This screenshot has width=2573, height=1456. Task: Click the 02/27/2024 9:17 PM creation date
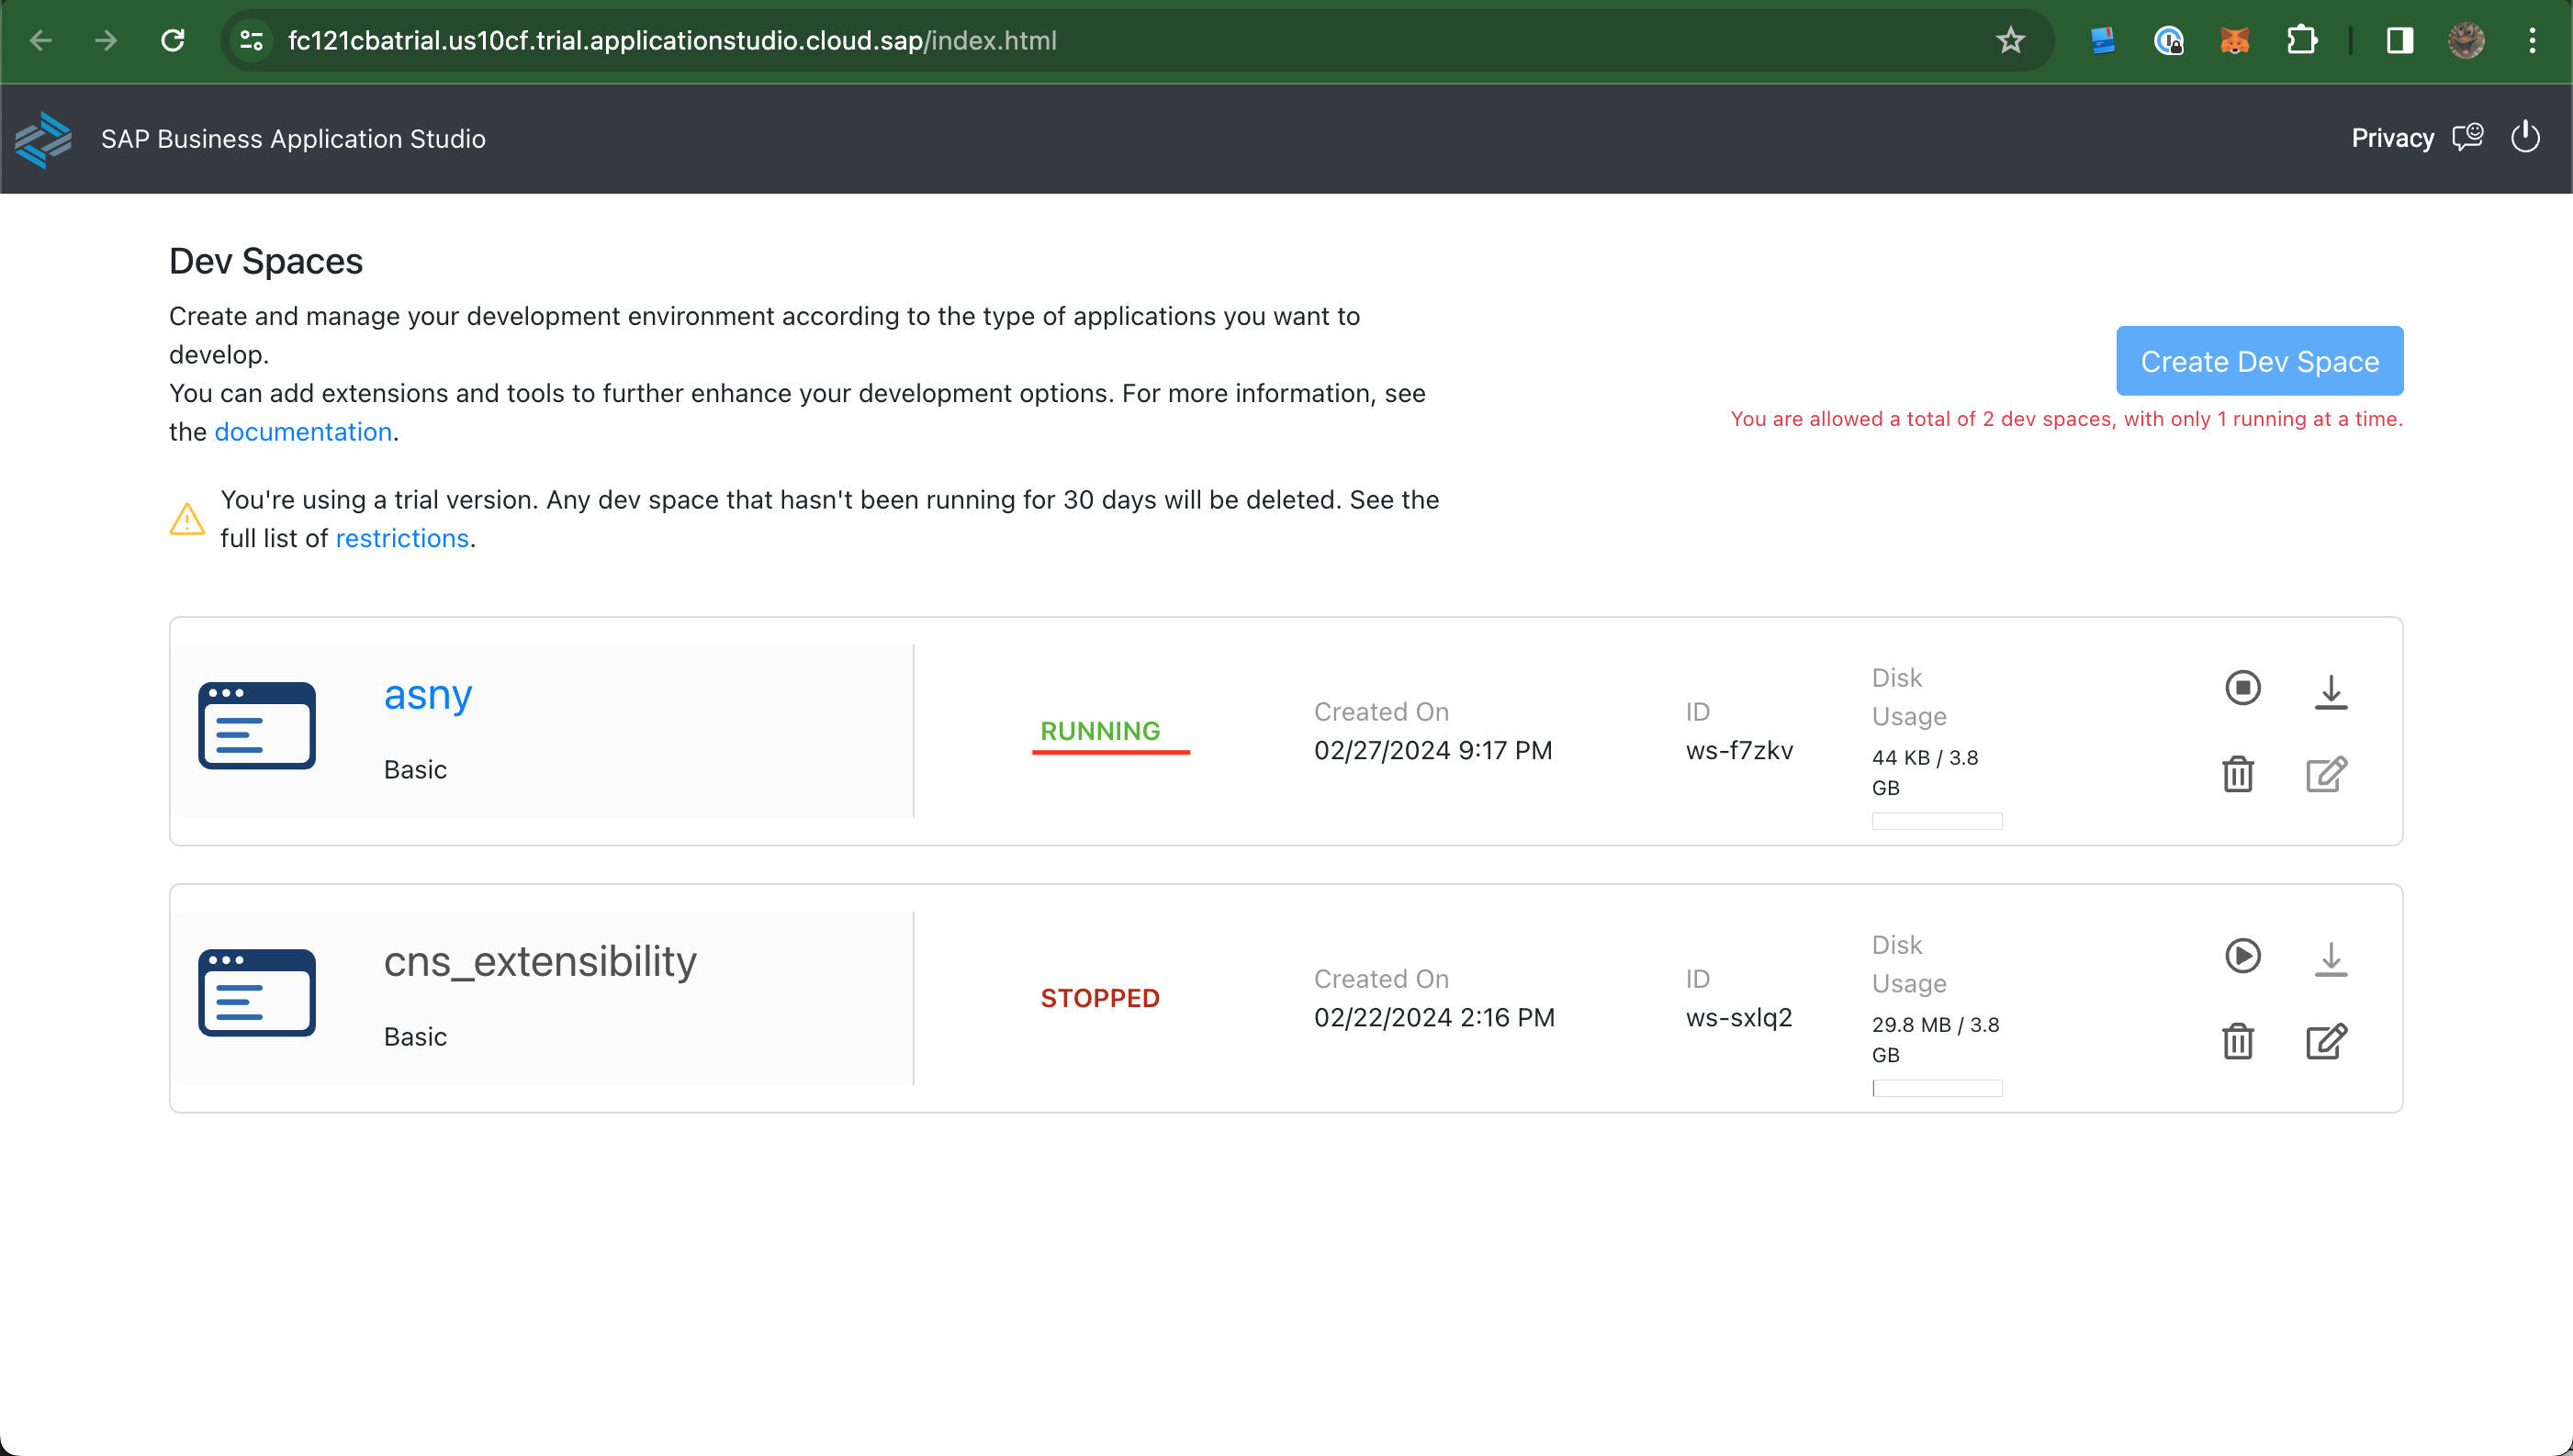click(1433, 751)
